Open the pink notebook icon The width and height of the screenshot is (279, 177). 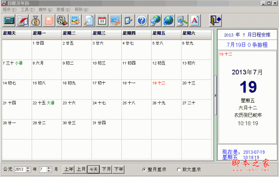[x=49, y=20]
